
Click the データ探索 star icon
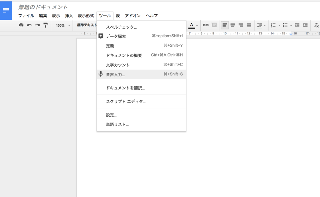(101, 36)
